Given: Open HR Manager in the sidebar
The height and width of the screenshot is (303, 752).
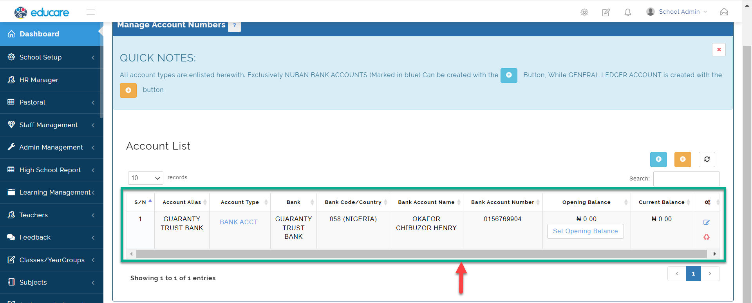Looking at the screenshot, I should pyautogui.click(x=52, y=80).
